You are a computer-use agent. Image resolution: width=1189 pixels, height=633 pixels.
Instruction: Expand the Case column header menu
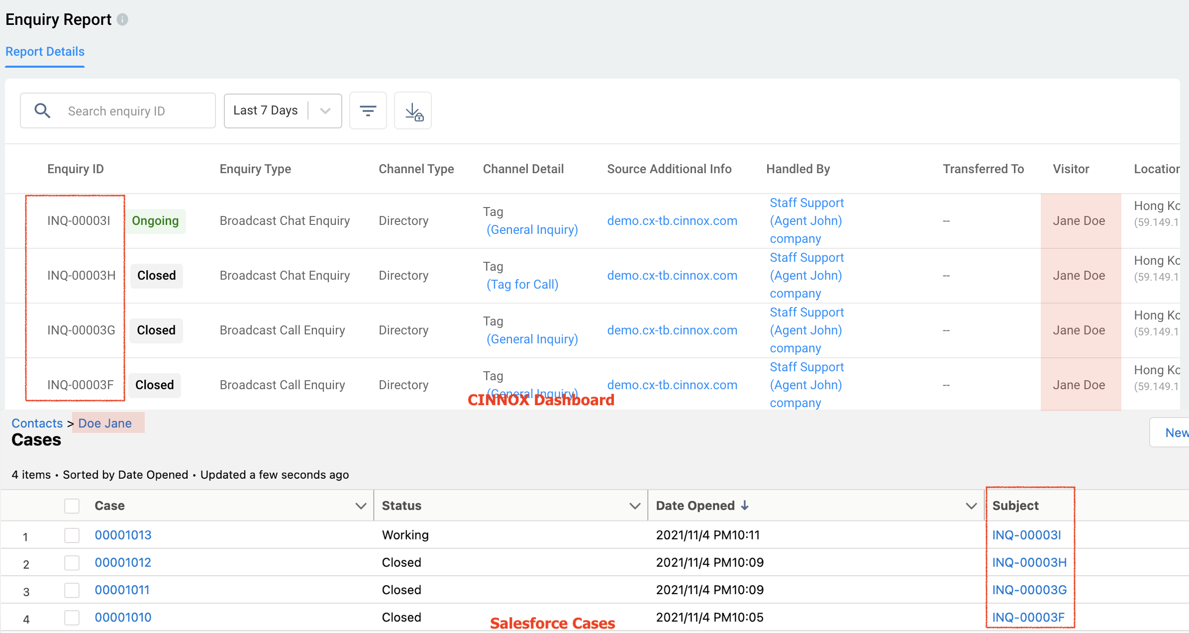pyautogui.click(x=361, y=506)
